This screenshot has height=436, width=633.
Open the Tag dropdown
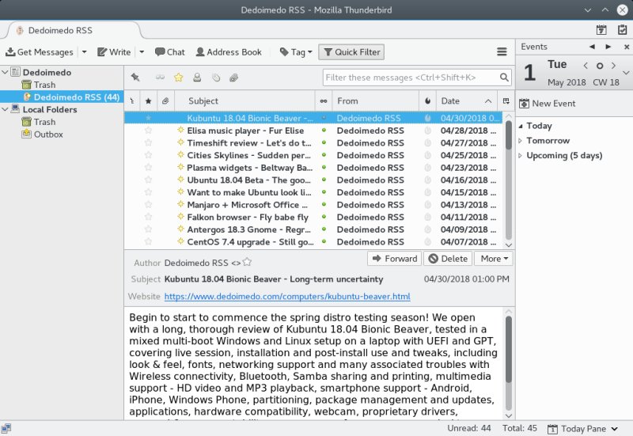point(296,52)
